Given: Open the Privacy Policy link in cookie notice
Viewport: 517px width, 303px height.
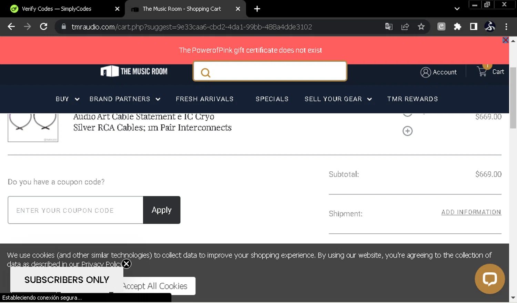Looking at the screenshot, I should [x=101, y=264].
